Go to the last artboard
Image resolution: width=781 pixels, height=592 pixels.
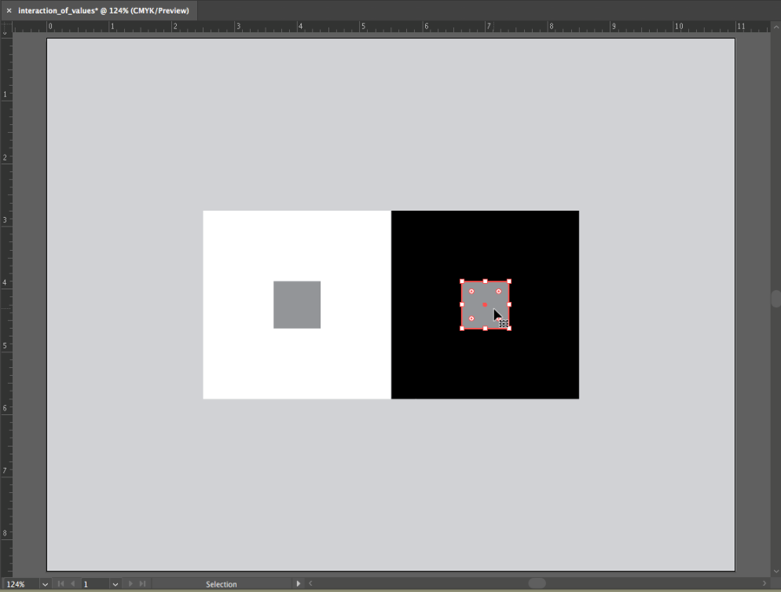142,584
